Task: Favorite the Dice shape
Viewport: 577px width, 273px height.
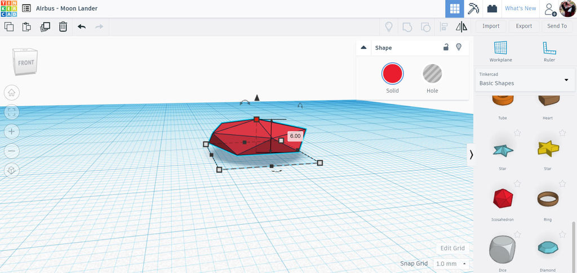Action: [x=517, y=234]
